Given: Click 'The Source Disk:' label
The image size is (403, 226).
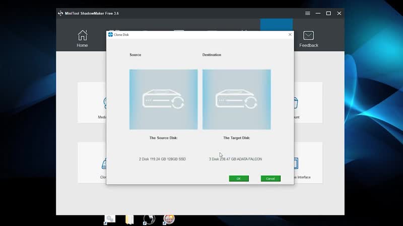Looking at the screenshot, I should click(163, 138).
